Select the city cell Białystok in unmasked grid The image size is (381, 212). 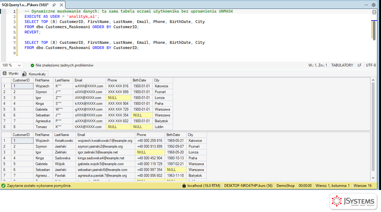pos(196,176)
